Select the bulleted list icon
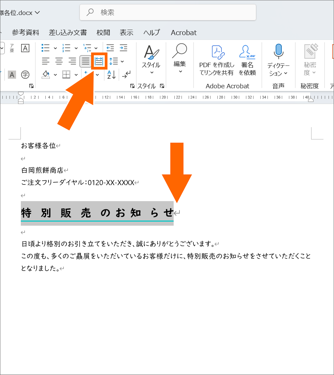334x375 pixels. 45,48
